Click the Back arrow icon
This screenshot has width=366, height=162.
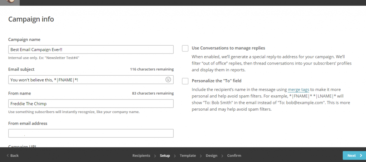click(x=8, y=156)
